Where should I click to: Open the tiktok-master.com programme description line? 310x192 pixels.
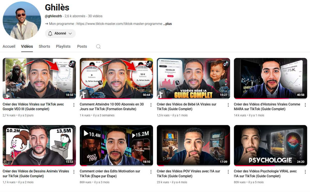click(x=104, y=24)
